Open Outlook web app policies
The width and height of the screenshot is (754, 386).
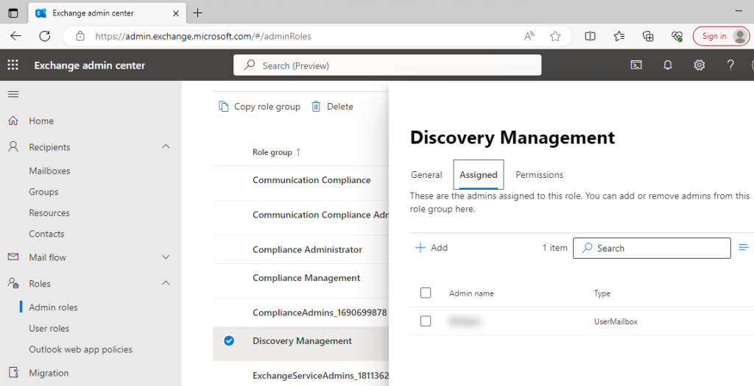[81, 349]
